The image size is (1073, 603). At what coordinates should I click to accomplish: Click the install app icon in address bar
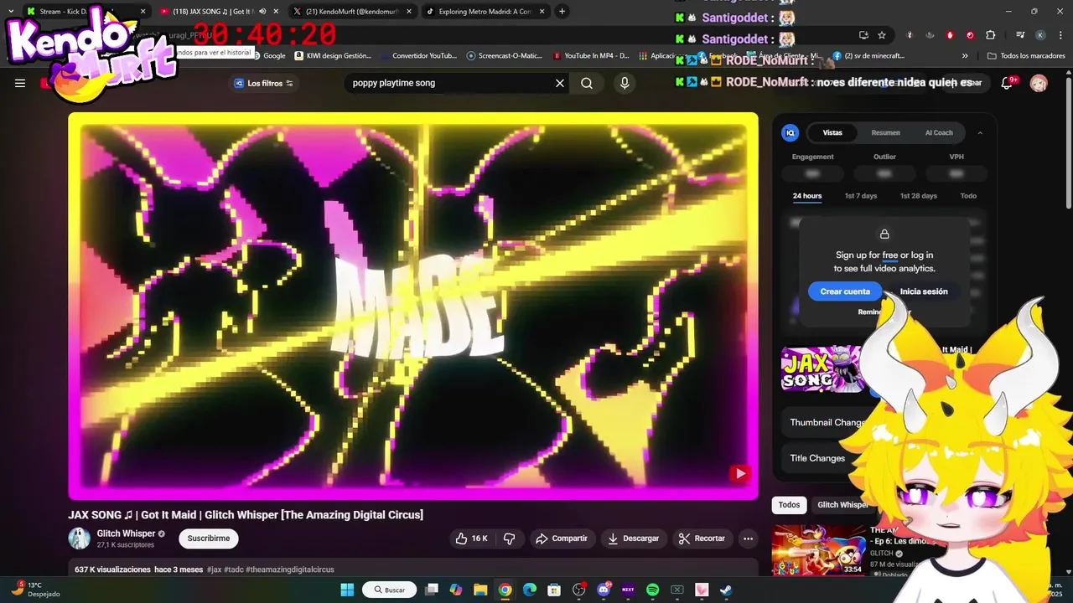click(863, 35)
